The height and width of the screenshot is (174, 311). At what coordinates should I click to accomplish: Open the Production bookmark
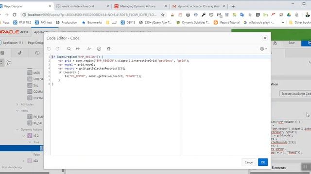coord(67,23)
